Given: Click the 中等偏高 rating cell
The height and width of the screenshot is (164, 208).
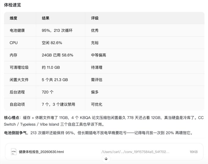Looking at the screenshot, I should [98, 55].
